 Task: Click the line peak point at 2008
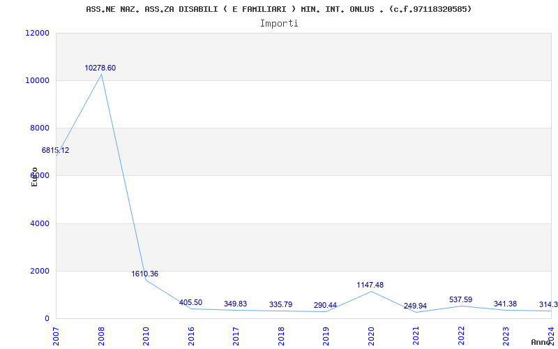pyautogui.click(x=101, y=74)
